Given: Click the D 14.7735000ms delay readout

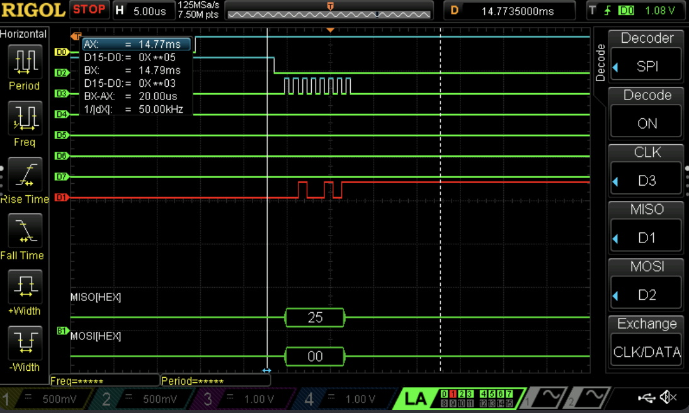Looking at the screenshot, I should point(510,11).
